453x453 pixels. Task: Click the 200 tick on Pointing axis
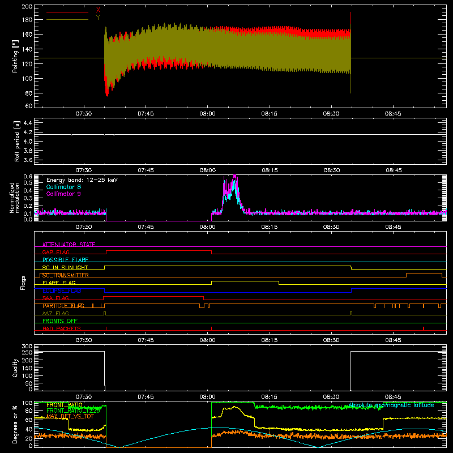pos(27,6)
